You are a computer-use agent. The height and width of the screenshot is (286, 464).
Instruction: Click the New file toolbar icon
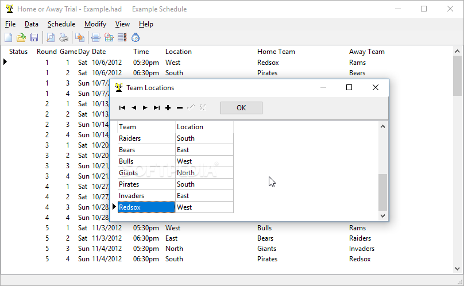(8, 37)
